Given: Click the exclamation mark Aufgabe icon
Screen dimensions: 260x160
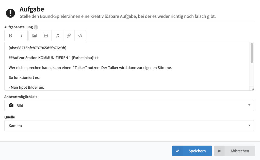Looking at the screenshot, I should [x=11, y=13].
